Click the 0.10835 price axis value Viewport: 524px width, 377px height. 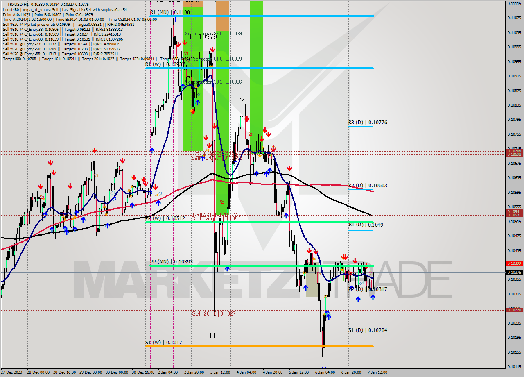coord(514,105)
